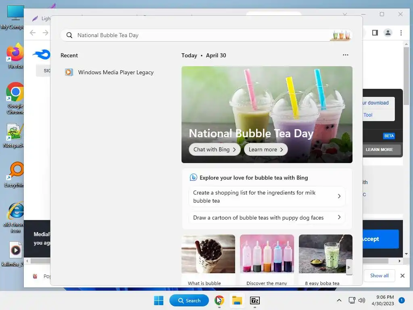Click the Google Chrome desktop shortcut
The image size is (413, 310).
(x=15, y=98)
